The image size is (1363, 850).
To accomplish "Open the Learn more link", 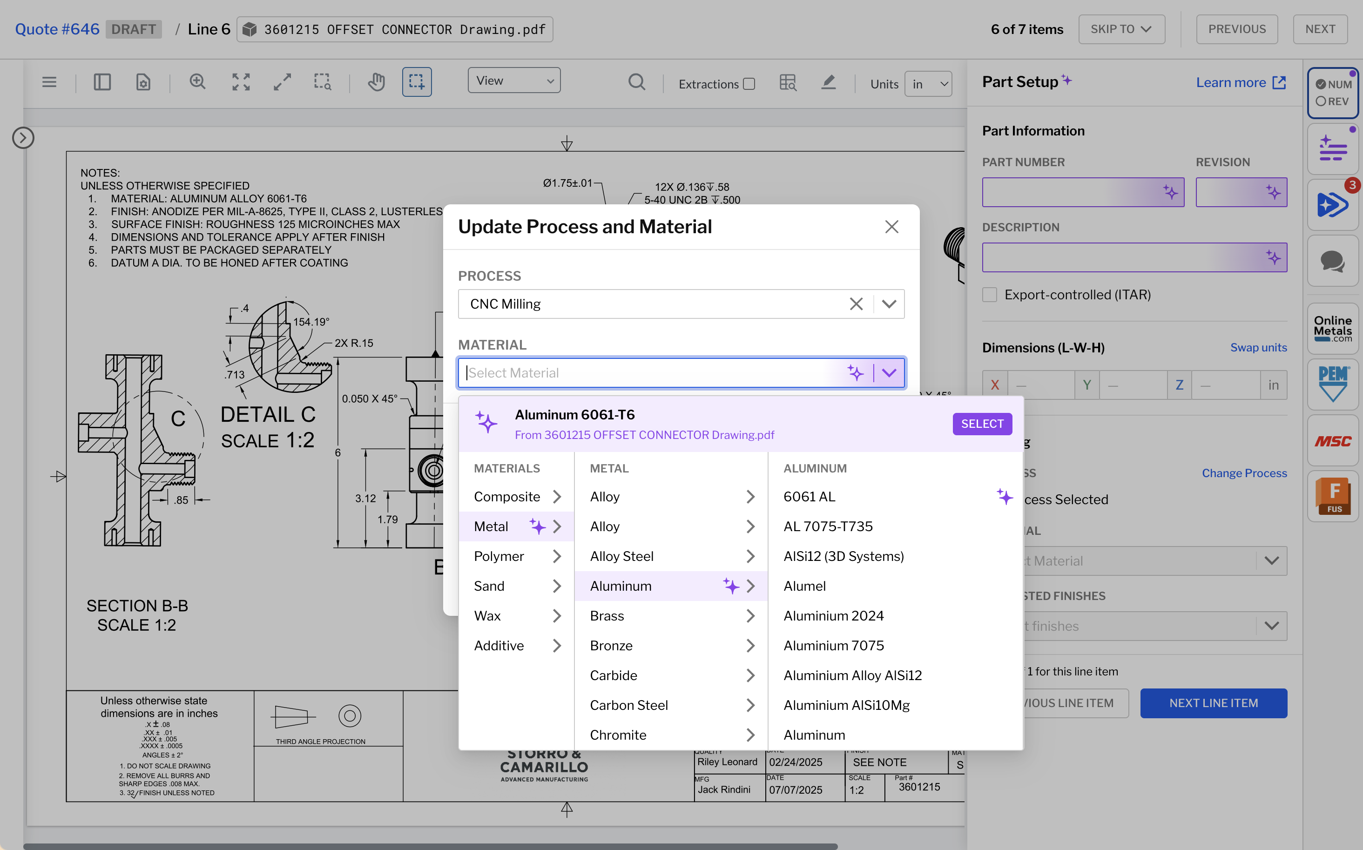I will pos(1241,83).
